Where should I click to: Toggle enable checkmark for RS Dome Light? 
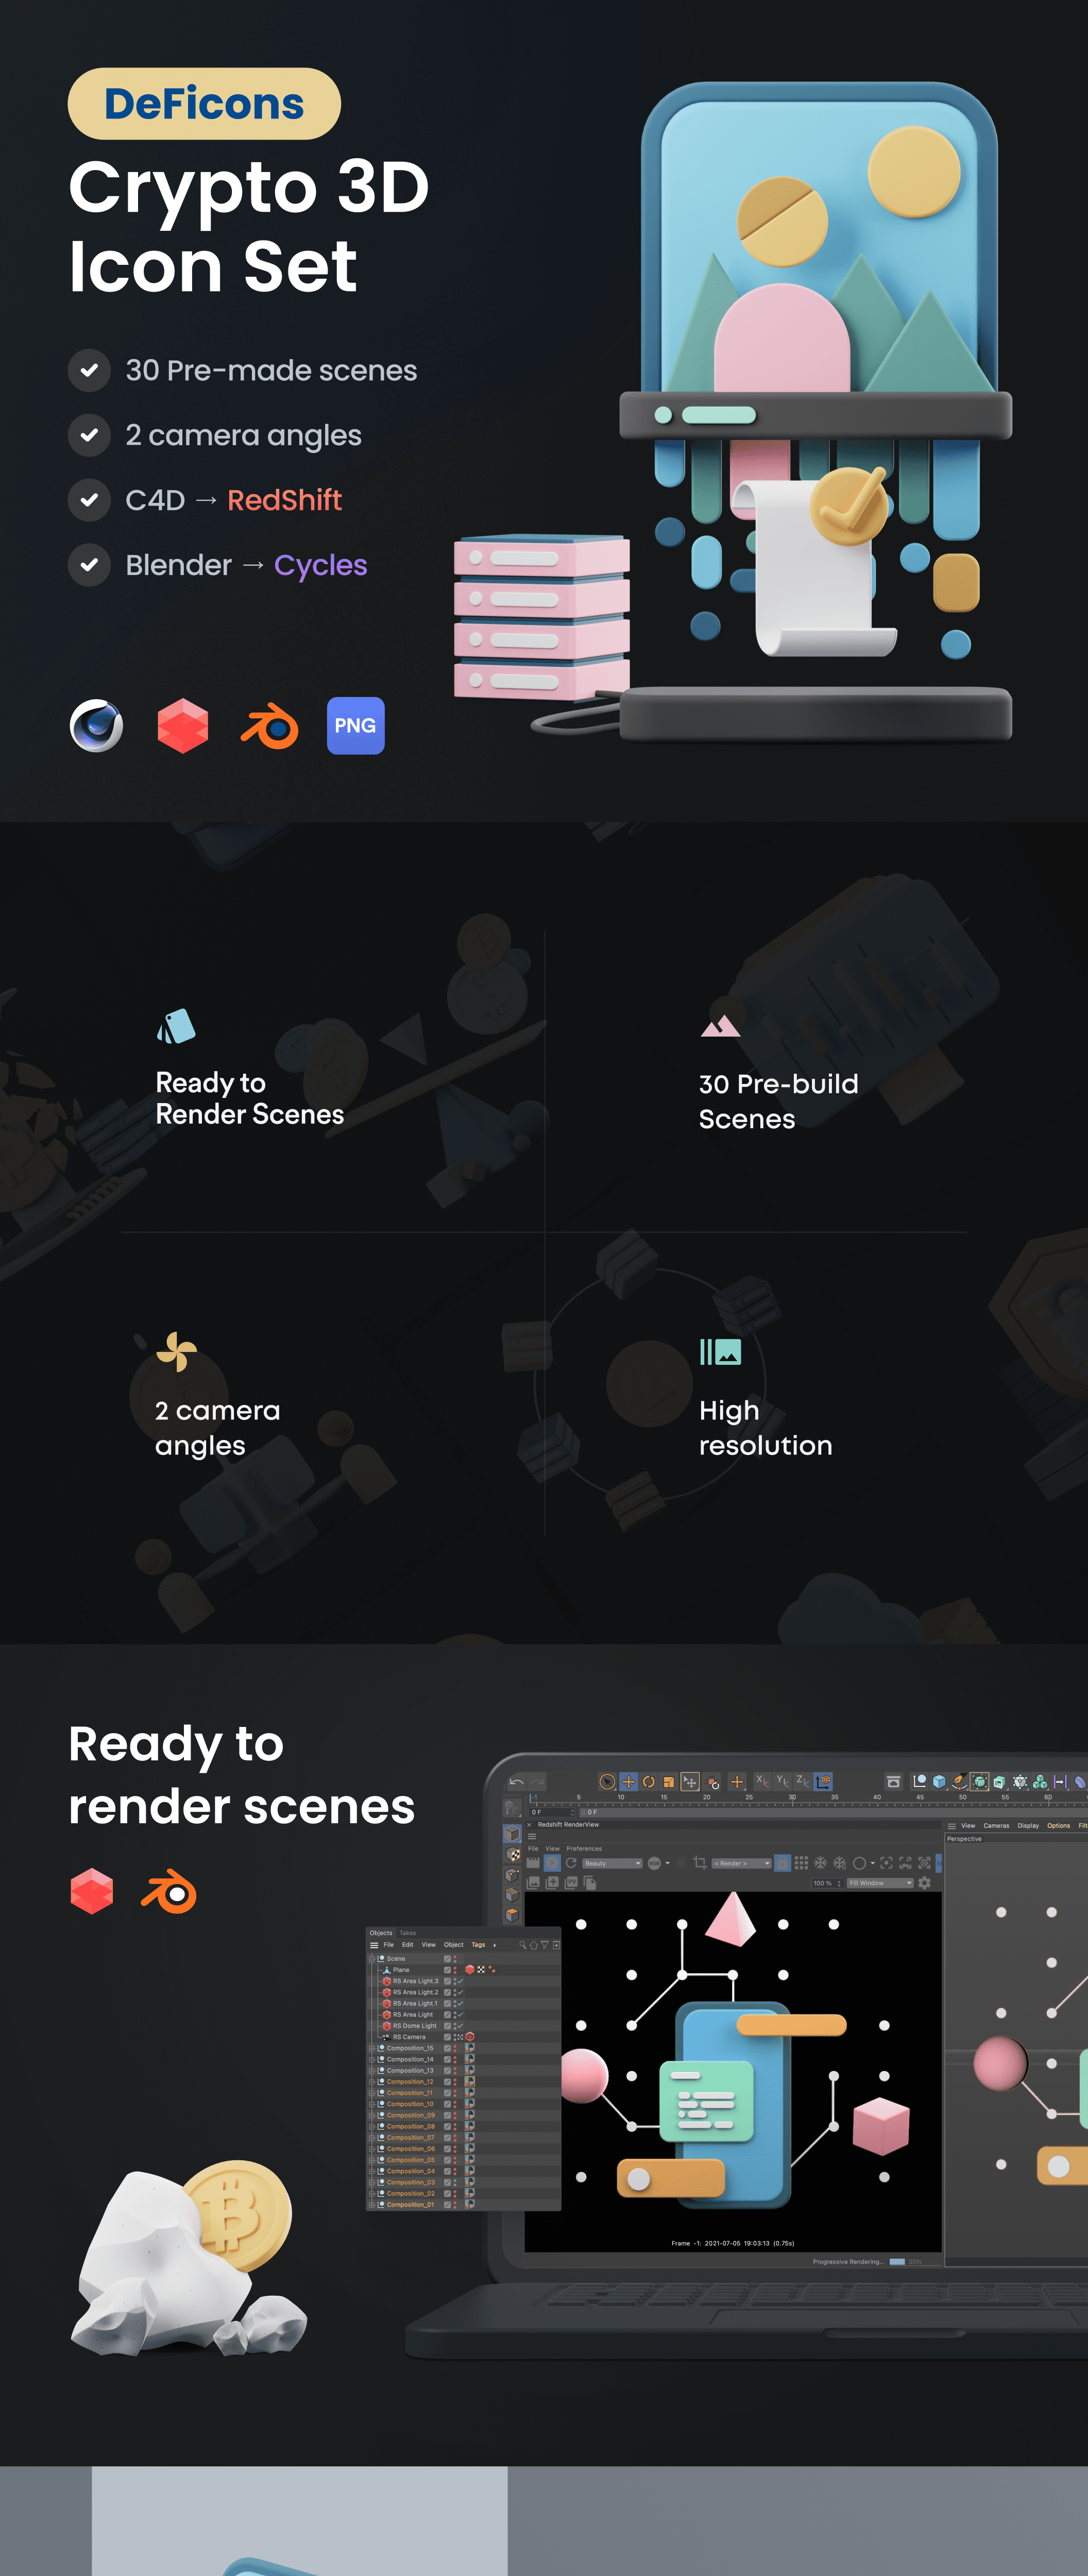tap(461, 2026)
